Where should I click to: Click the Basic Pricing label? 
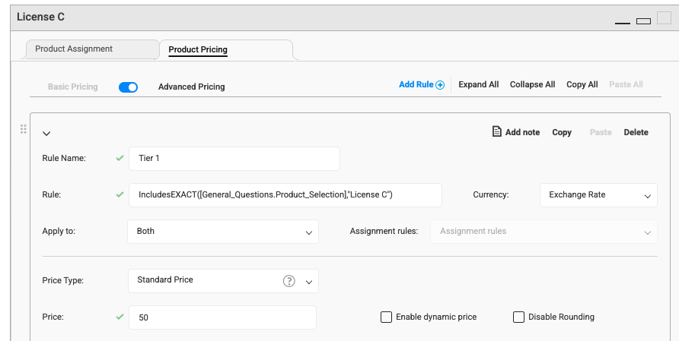(73, 87)
